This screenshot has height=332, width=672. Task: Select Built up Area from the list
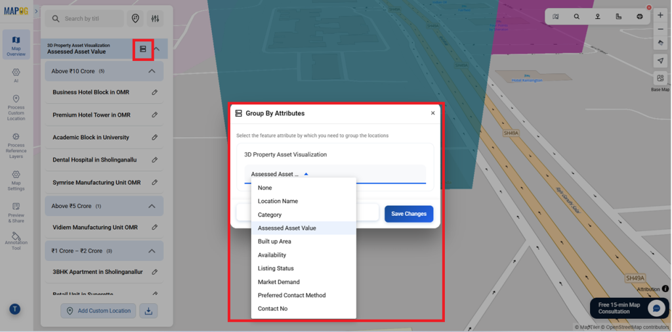pos(303,241)
